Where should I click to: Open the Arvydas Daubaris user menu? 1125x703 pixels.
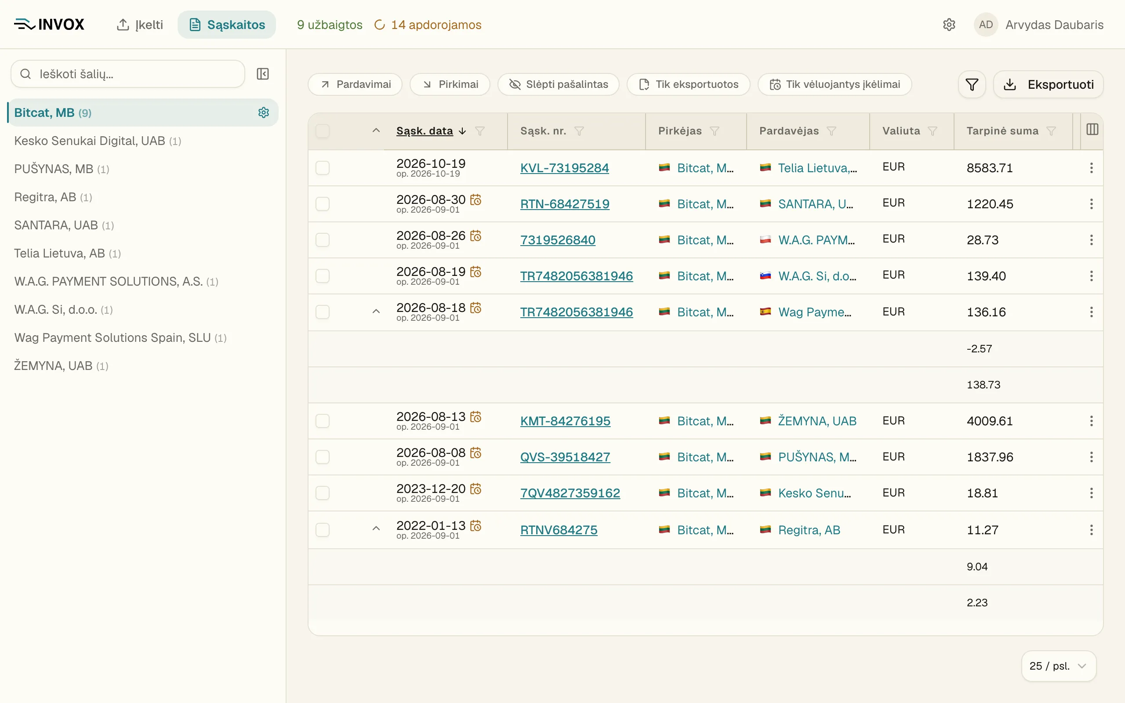pyautogui.click(x=1038, y=25)
